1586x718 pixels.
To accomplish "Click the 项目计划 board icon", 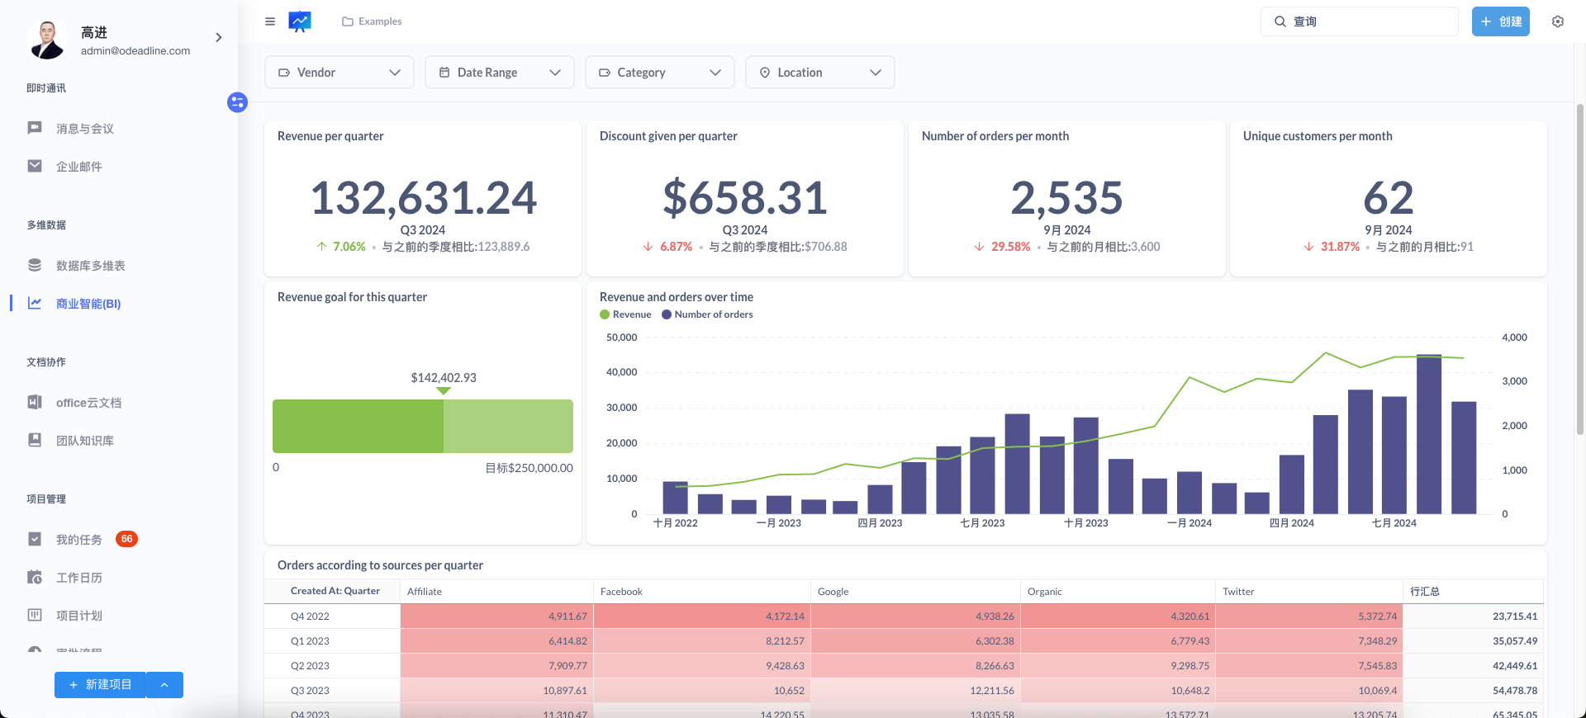I will [35, 615].
